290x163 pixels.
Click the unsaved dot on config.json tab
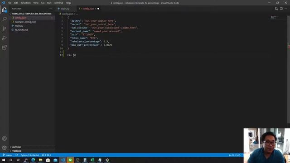[x=98, y=9]
